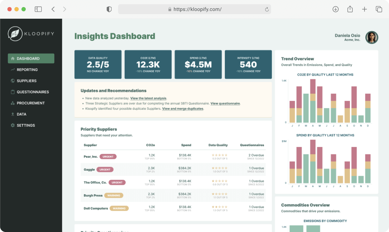This screenshot has width=389, height=232.
Task: Open the browser downloads icon
Action: point(335,9)
